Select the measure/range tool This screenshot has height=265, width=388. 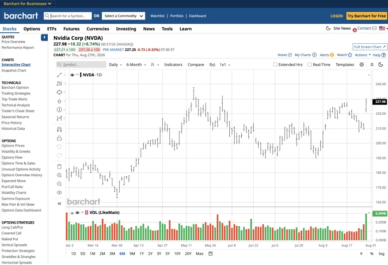[59, 118]
